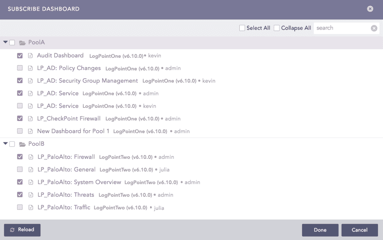Click the Reload button
The height and width of the screenshot is (240, 383).
tap(22, 230)
